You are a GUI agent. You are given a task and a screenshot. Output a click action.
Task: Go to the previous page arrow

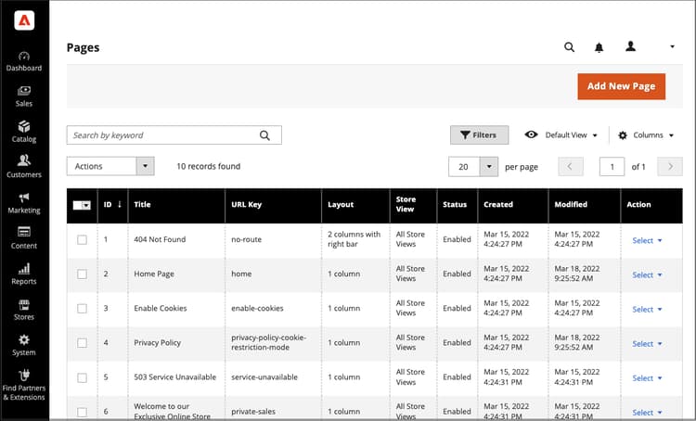pos(570,167)
